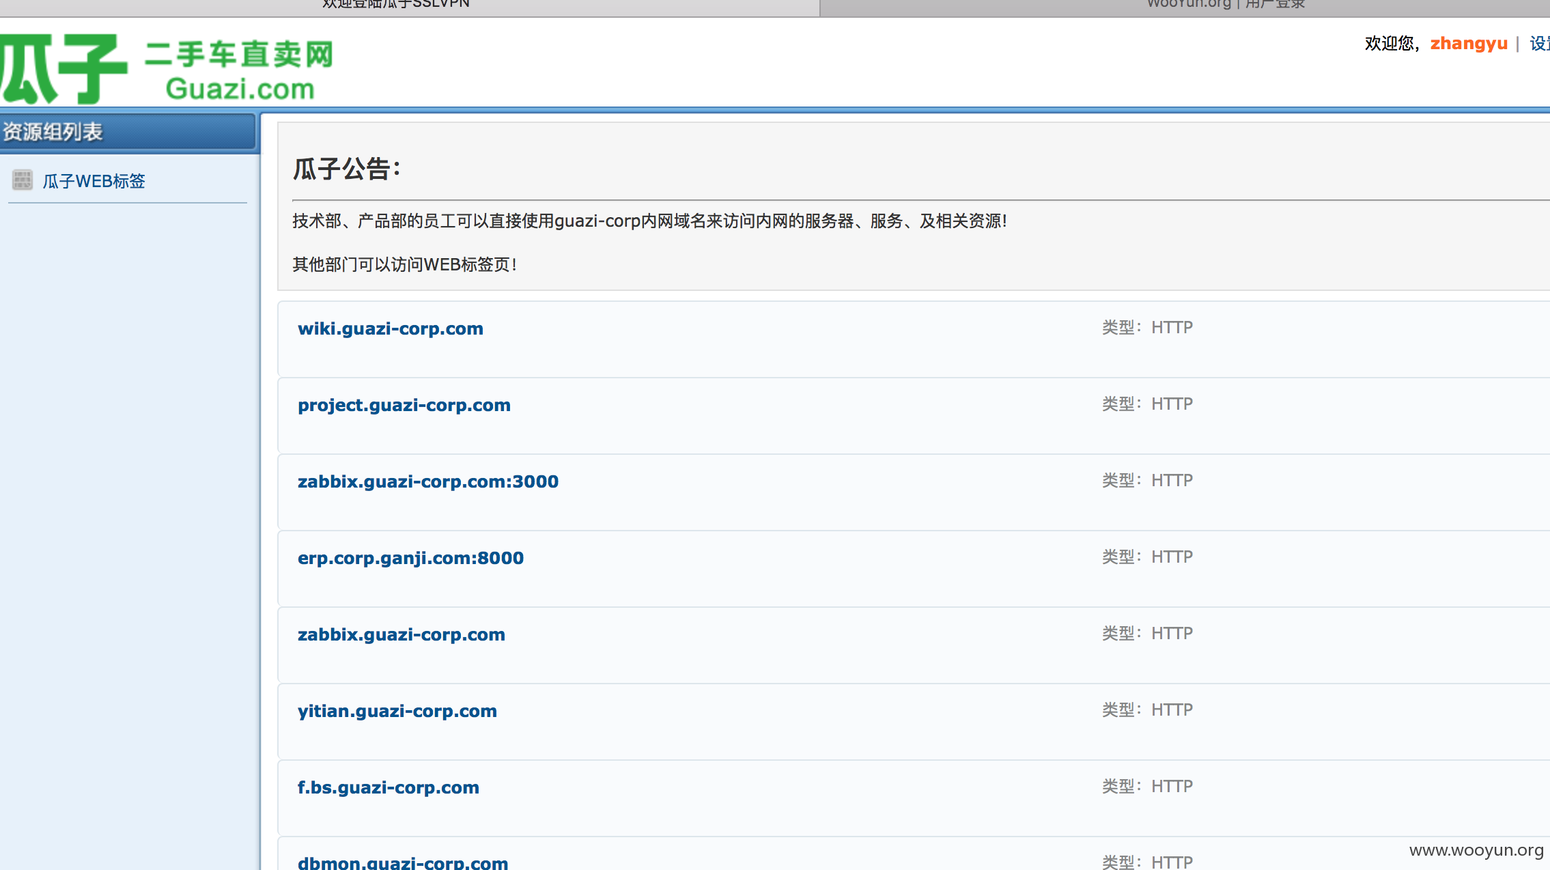Click the announcement line starting 技术部、产品部

point(650,221)
